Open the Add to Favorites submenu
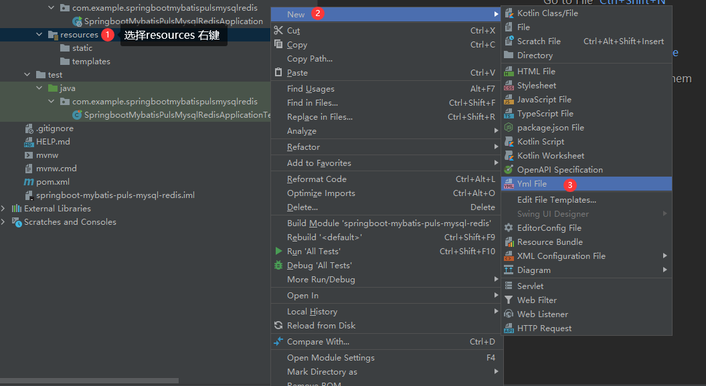The image size is (706, 386). tap(386, 163)
